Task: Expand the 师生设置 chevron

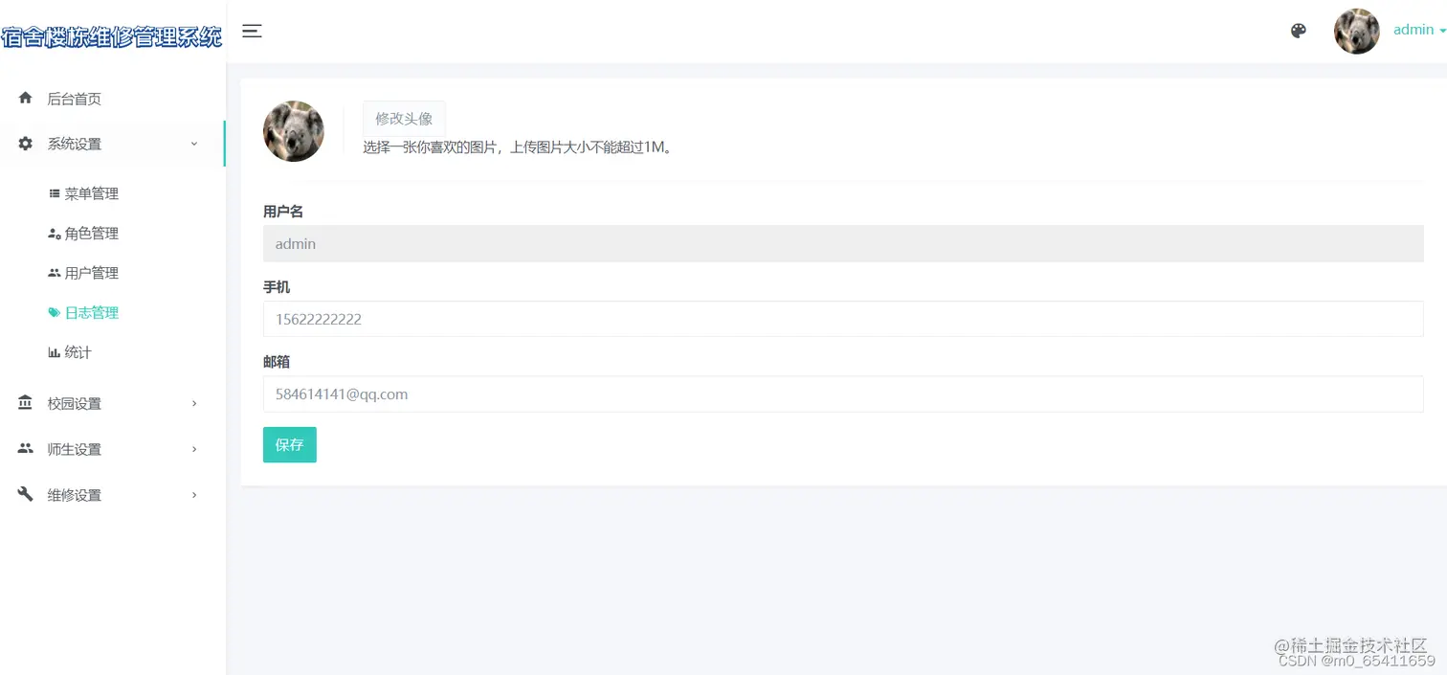Action: point(194,449)
